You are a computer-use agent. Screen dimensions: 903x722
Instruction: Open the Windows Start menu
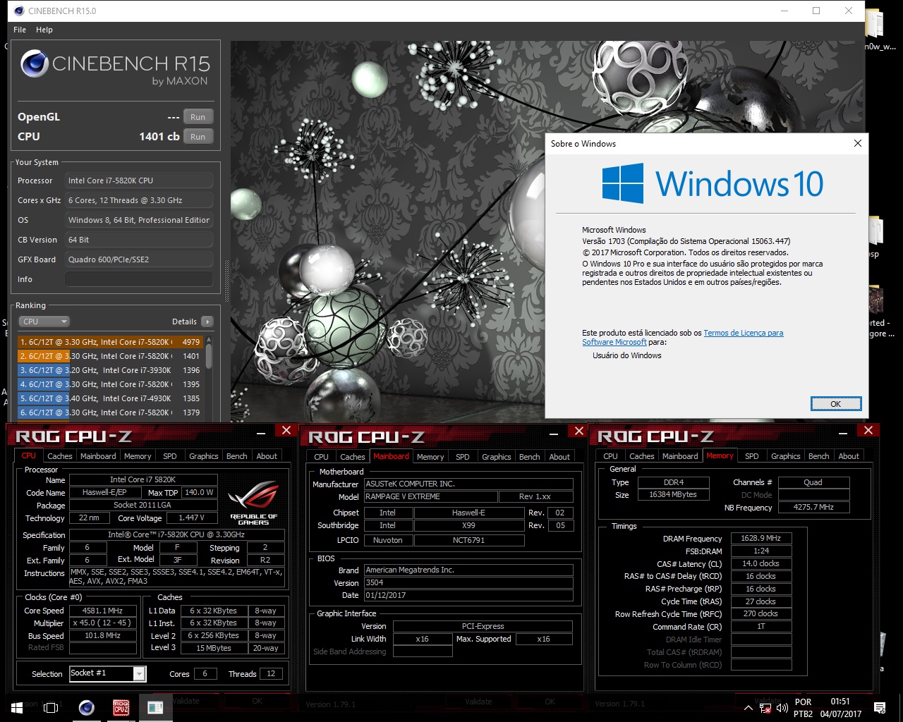point(17,707)
